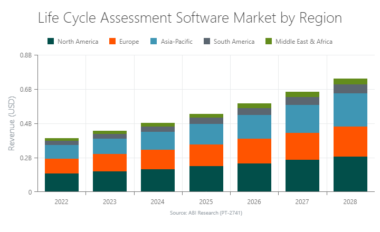Select the 2028 South America bar segment
Image resolution: width=380 pixels, height=232 pixels.
(350, 89)
